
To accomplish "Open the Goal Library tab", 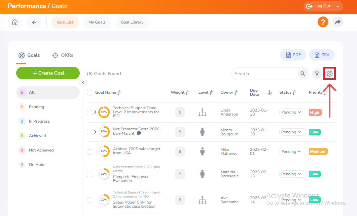I will [x=132, y=22].
